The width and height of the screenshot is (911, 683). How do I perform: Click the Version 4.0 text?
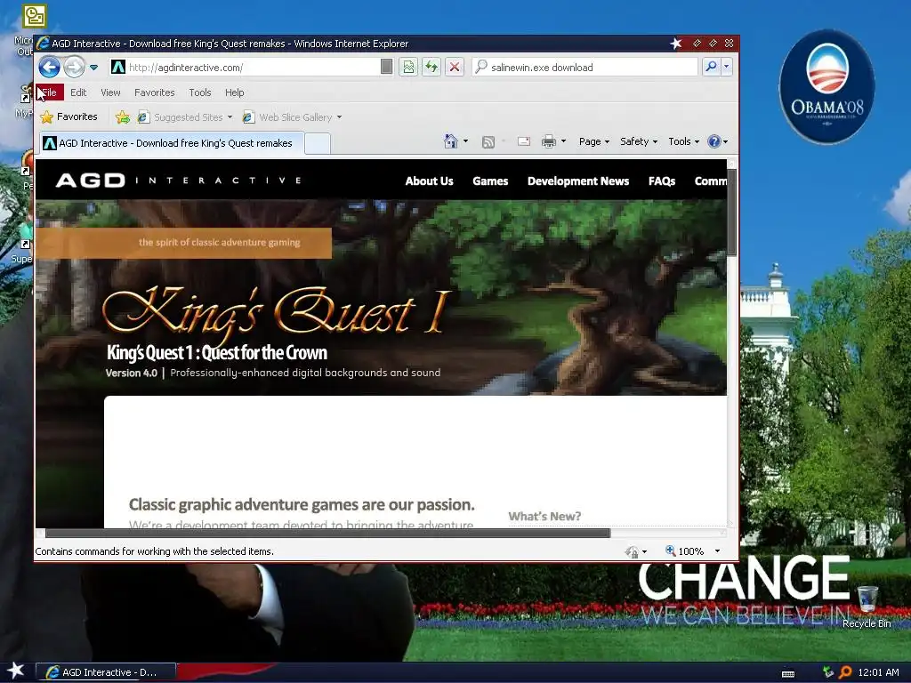(x=132, y=373)
